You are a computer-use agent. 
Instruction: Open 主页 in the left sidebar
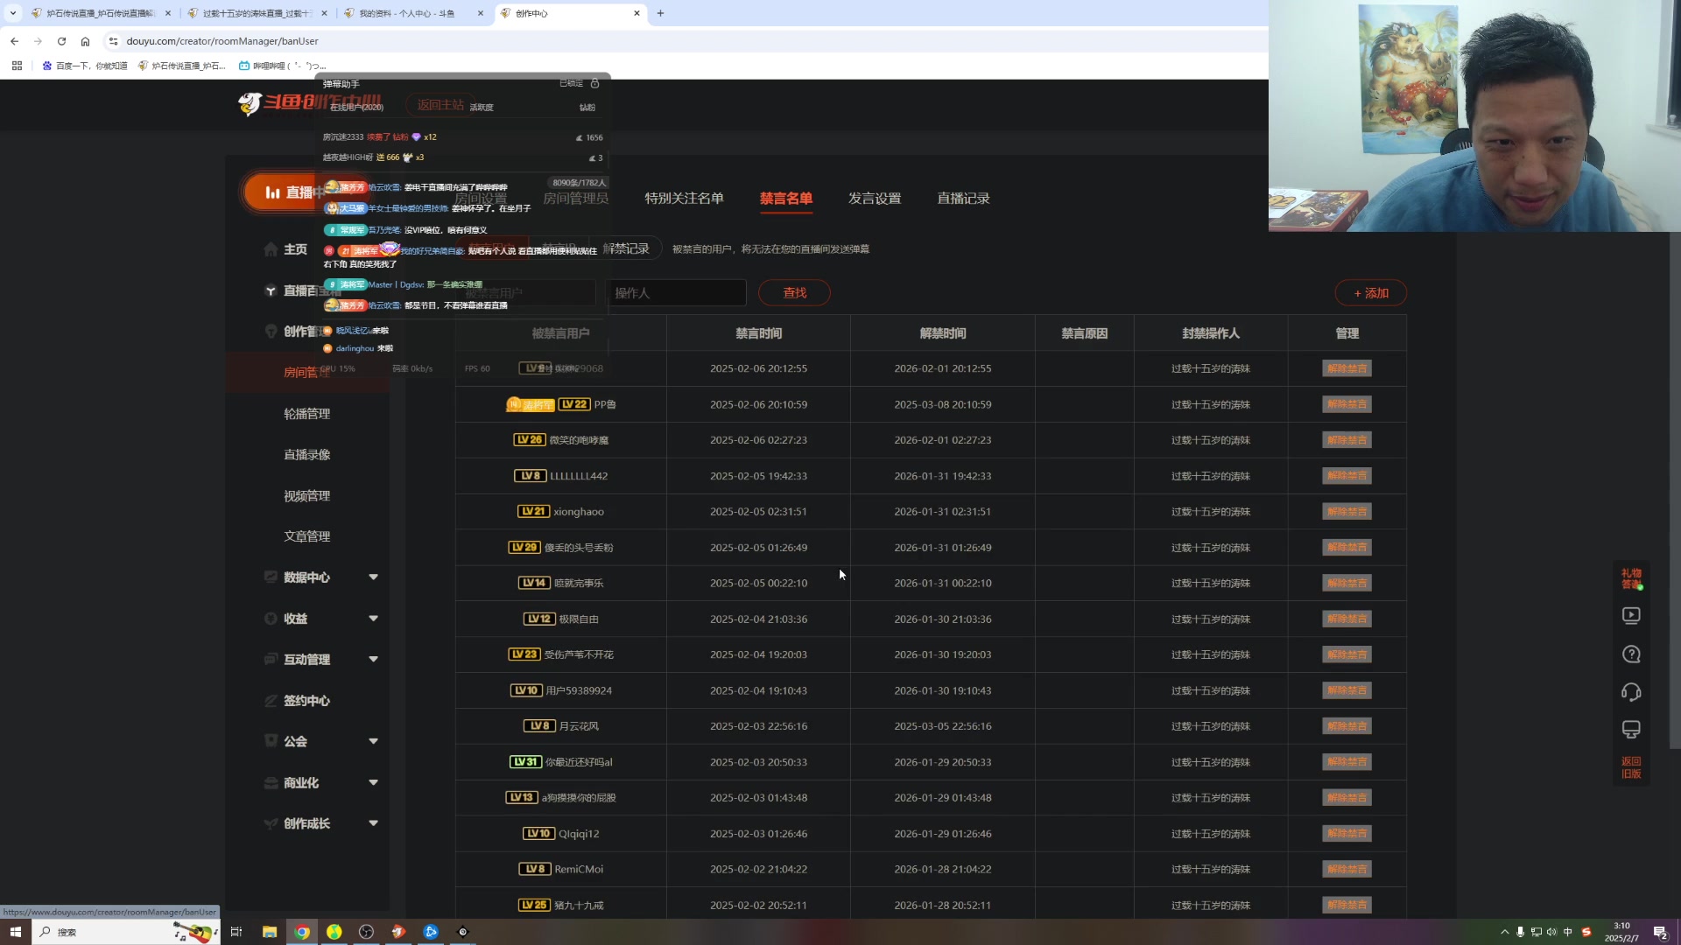pos(295,249)
